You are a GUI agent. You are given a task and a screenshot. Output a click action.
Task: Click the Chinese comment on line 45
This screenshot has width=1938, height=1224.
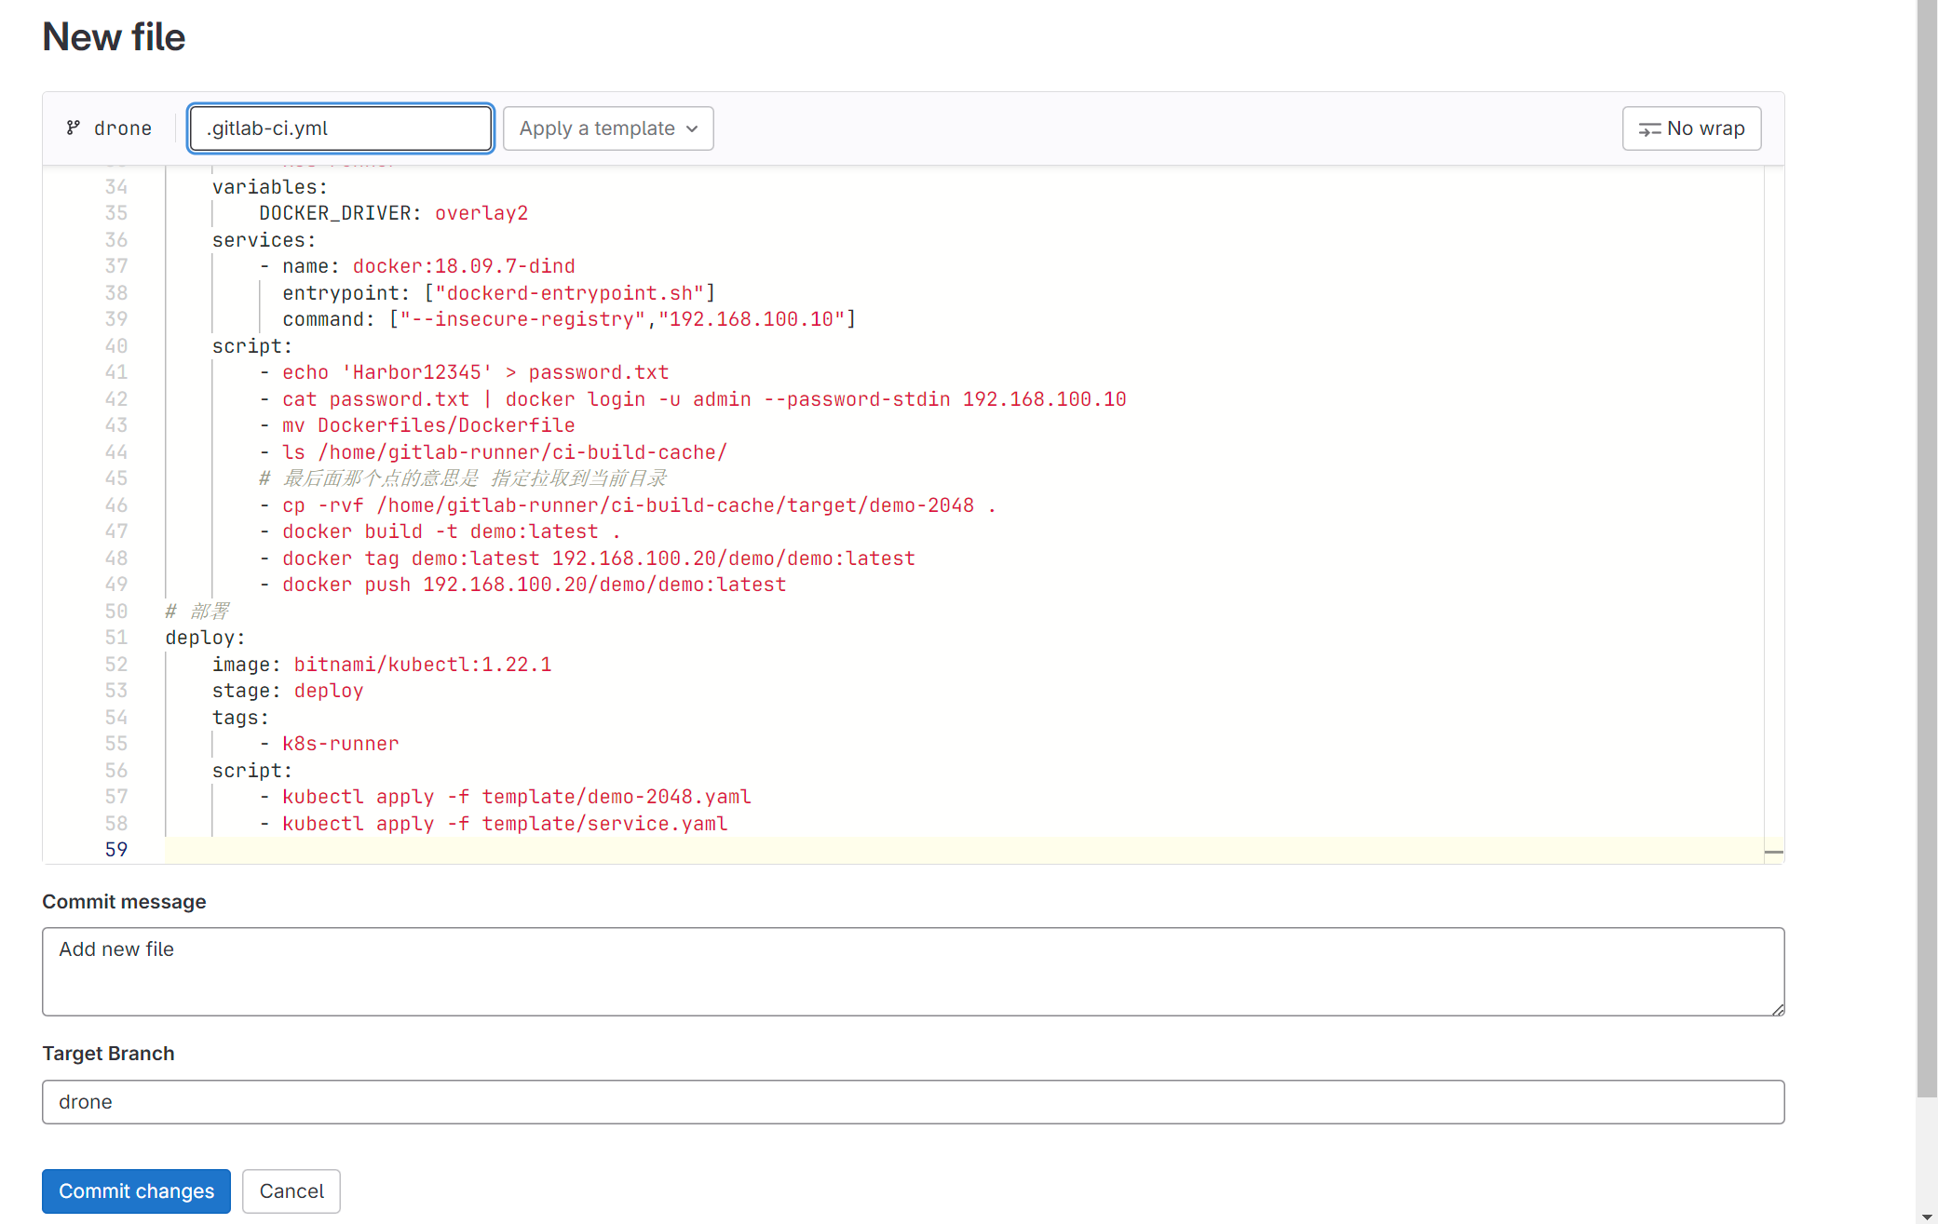463,478
